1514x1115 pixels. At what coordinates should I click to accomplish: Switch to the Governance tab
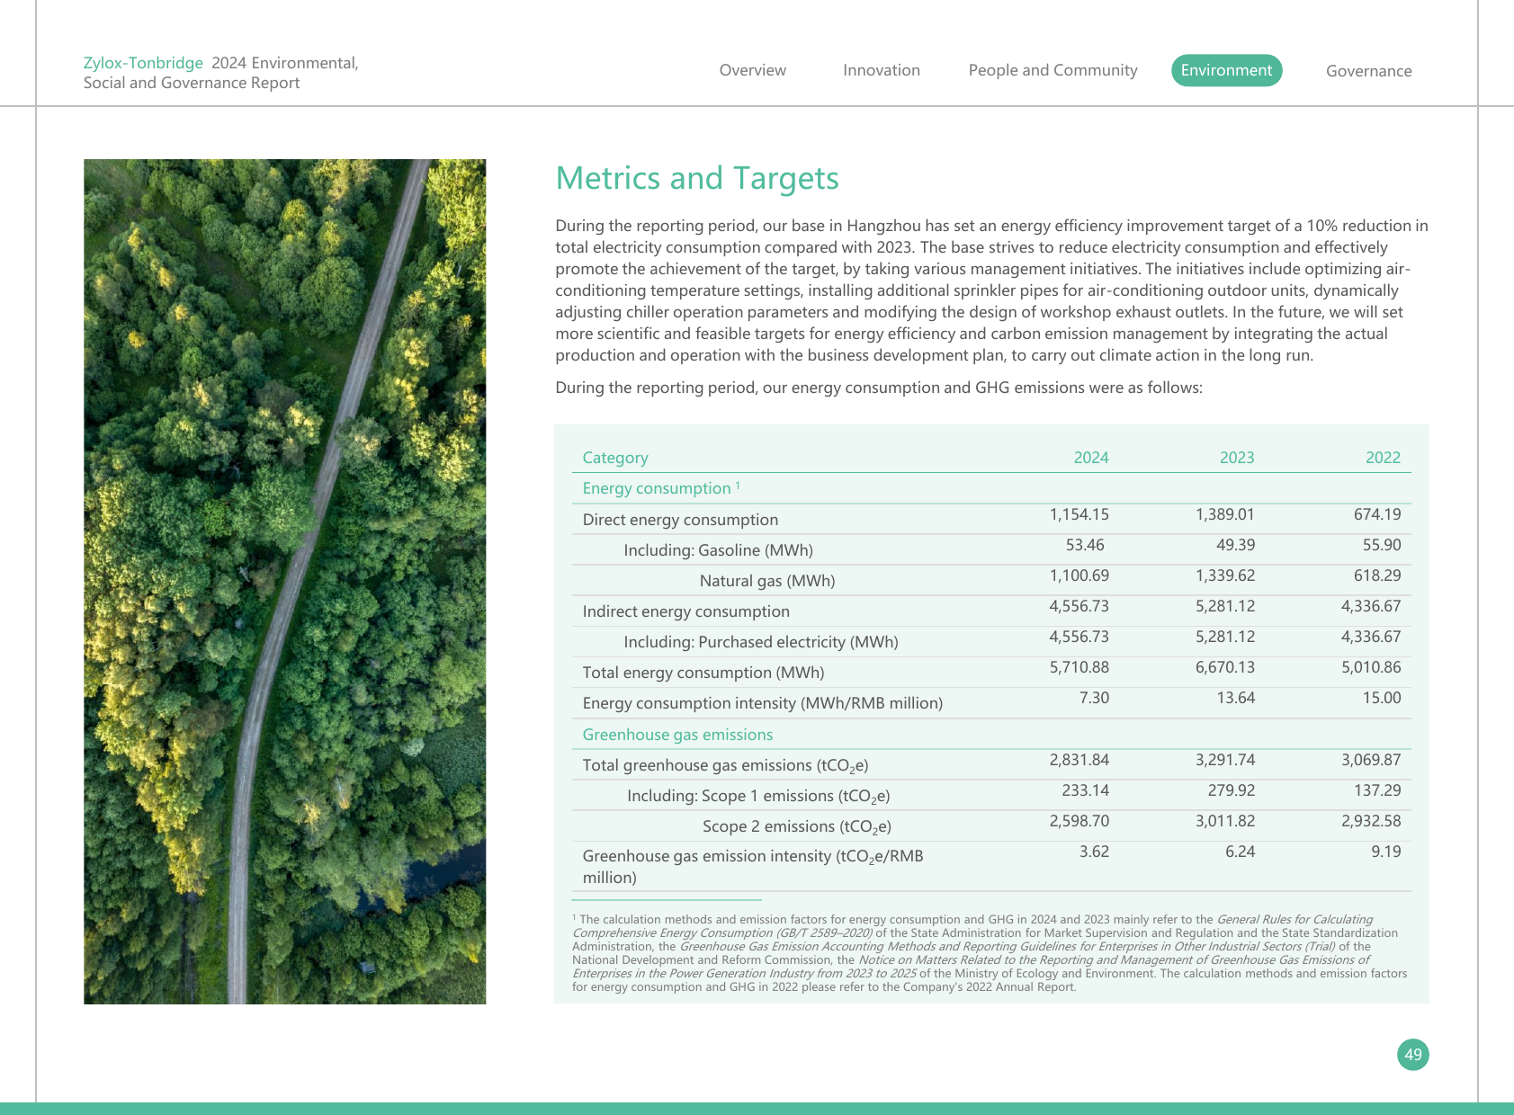pos(1368,71)
